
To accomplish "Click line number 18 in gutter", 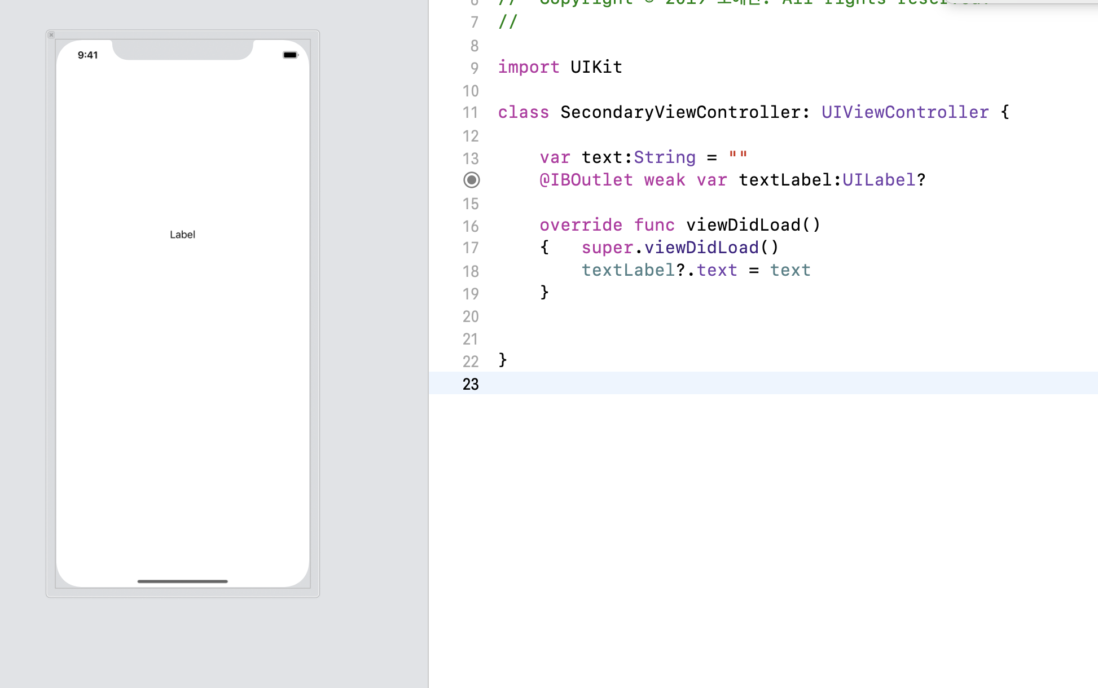I will pyautogui.click(x=471, y=271).
